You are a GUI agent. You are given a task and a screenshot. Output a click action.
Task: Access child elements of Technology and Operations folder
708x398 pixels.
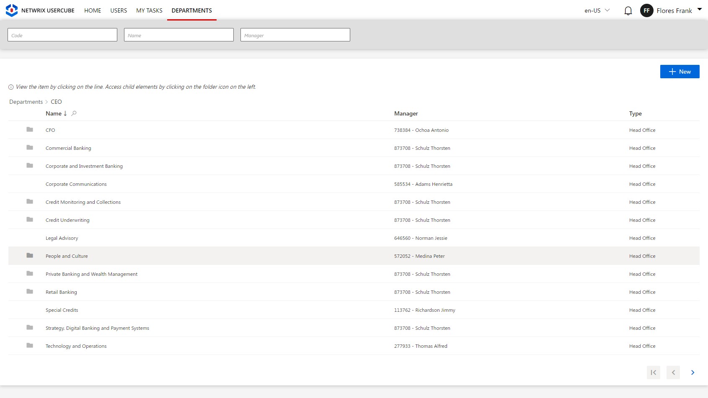(29, 346)
